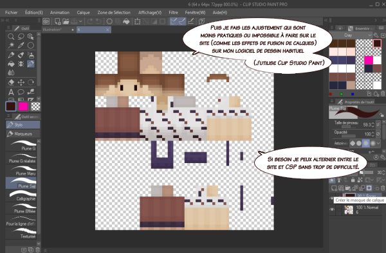386x253 pixels.
Task: Expand the anti-aliasing options dropdown
Action: pyautogui.click(x=379, y=143)
